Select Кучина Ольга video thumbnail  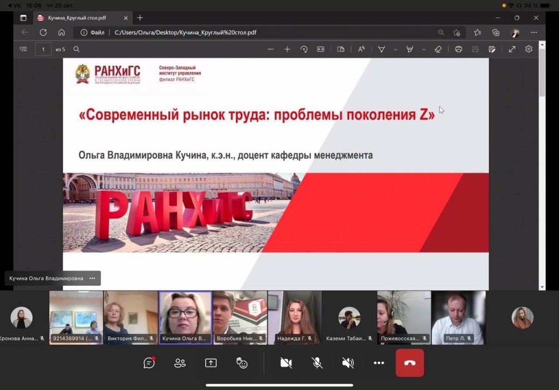(185, 316)
